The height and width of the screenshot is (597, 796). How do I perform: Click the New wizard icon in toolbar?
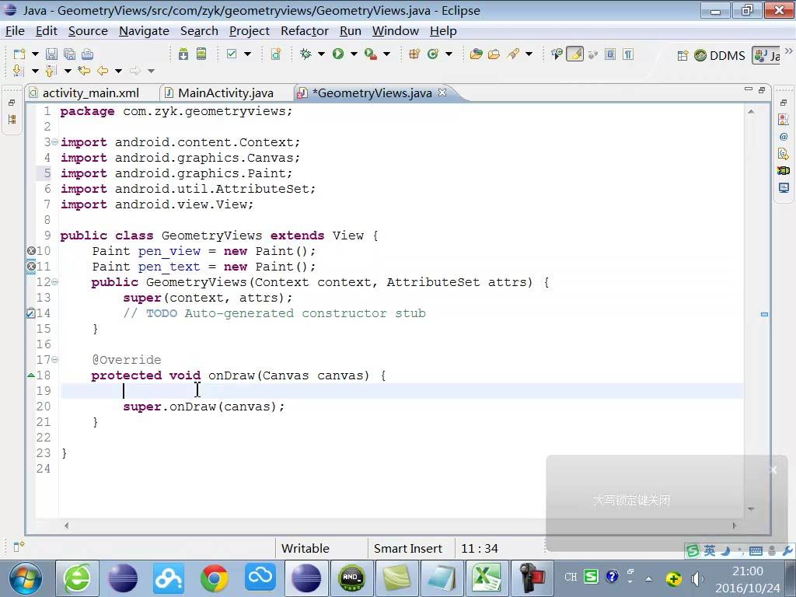[19, 54]
